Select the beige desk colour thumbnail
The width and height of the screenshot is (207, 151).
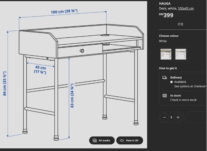click(166, 54)
